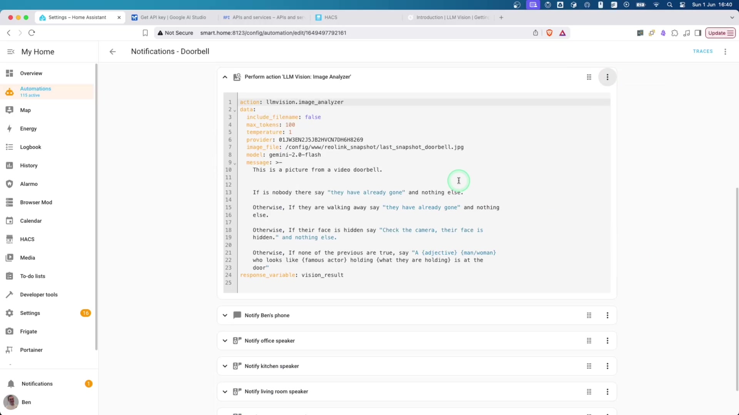Click the Energy lightning icon
The width and height of the screenshot is (739, 415).
pyautogui.click(x=10, y=128)
